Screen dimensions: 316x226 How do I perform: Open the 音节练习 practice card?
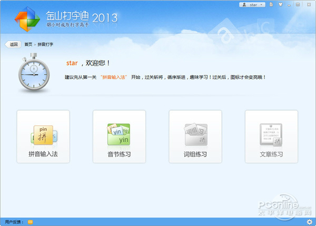coord(119,136)
